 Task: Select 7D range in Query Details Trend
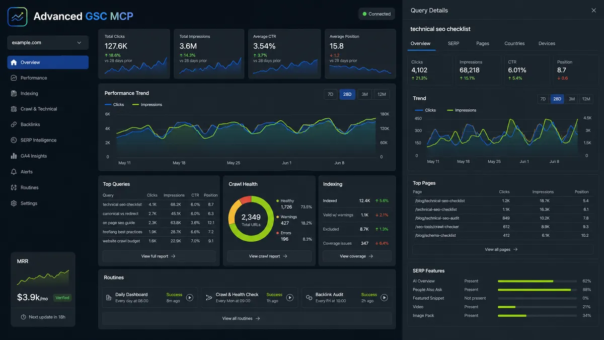tap(543, 99)
